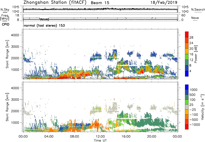Click the Slant Range label of power panel
The height and width of the screenshot is (142, 205).
7,54
